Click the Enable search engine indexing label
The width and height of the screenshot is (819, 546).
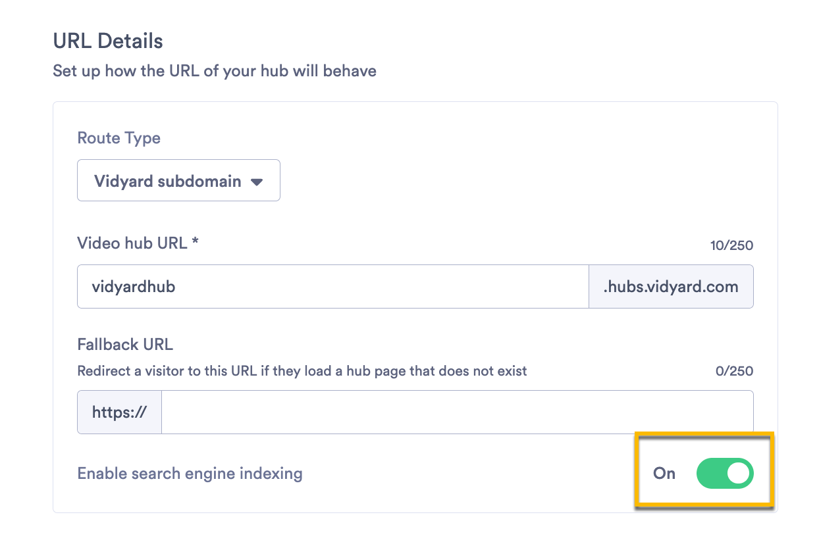(x=190, y=473)
